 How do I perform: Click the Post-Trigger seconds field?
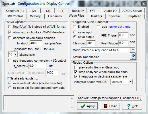pyautogui.click(x=124, y=43)
